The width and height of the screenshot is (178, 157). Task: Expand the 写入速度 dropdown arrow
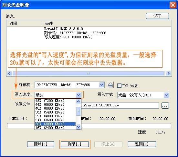click(78, 95)
